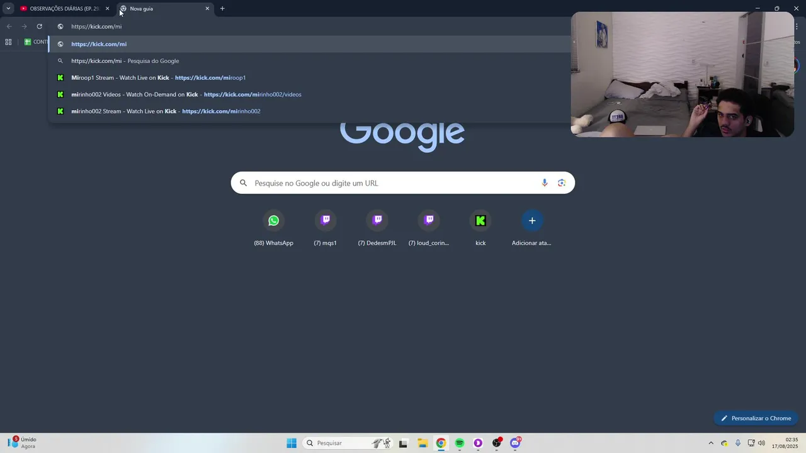Screen dimensions: 806x453
Task: Click the microphone tray icon
Action: point(738,443)
